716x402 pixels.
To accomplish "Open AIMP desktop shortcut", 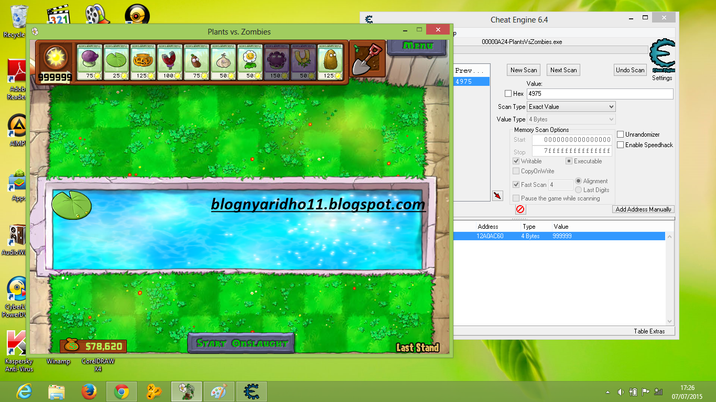I will 17,130.
